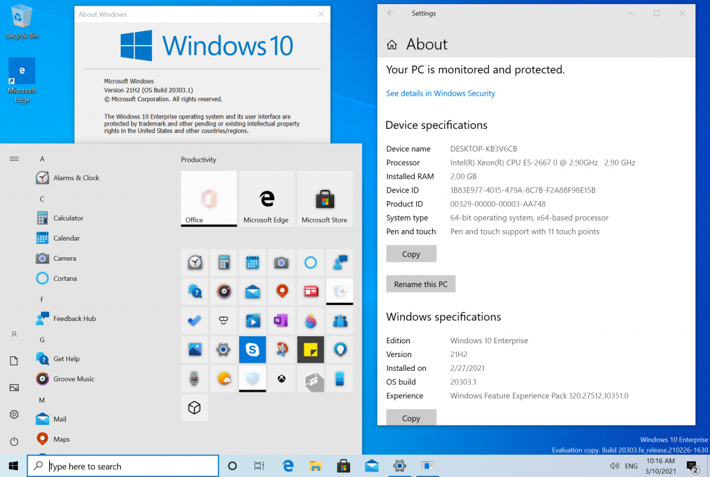Launch the Calculator small tile
Image resolution: width=710 pixels, height=477 pixels.
point(224,263)
